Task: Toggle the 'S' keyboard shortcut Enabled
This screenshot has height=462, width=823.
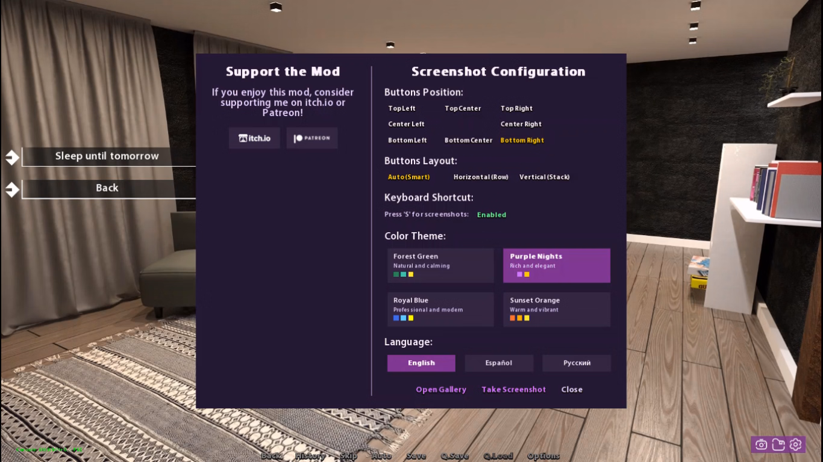Action: 491,215
